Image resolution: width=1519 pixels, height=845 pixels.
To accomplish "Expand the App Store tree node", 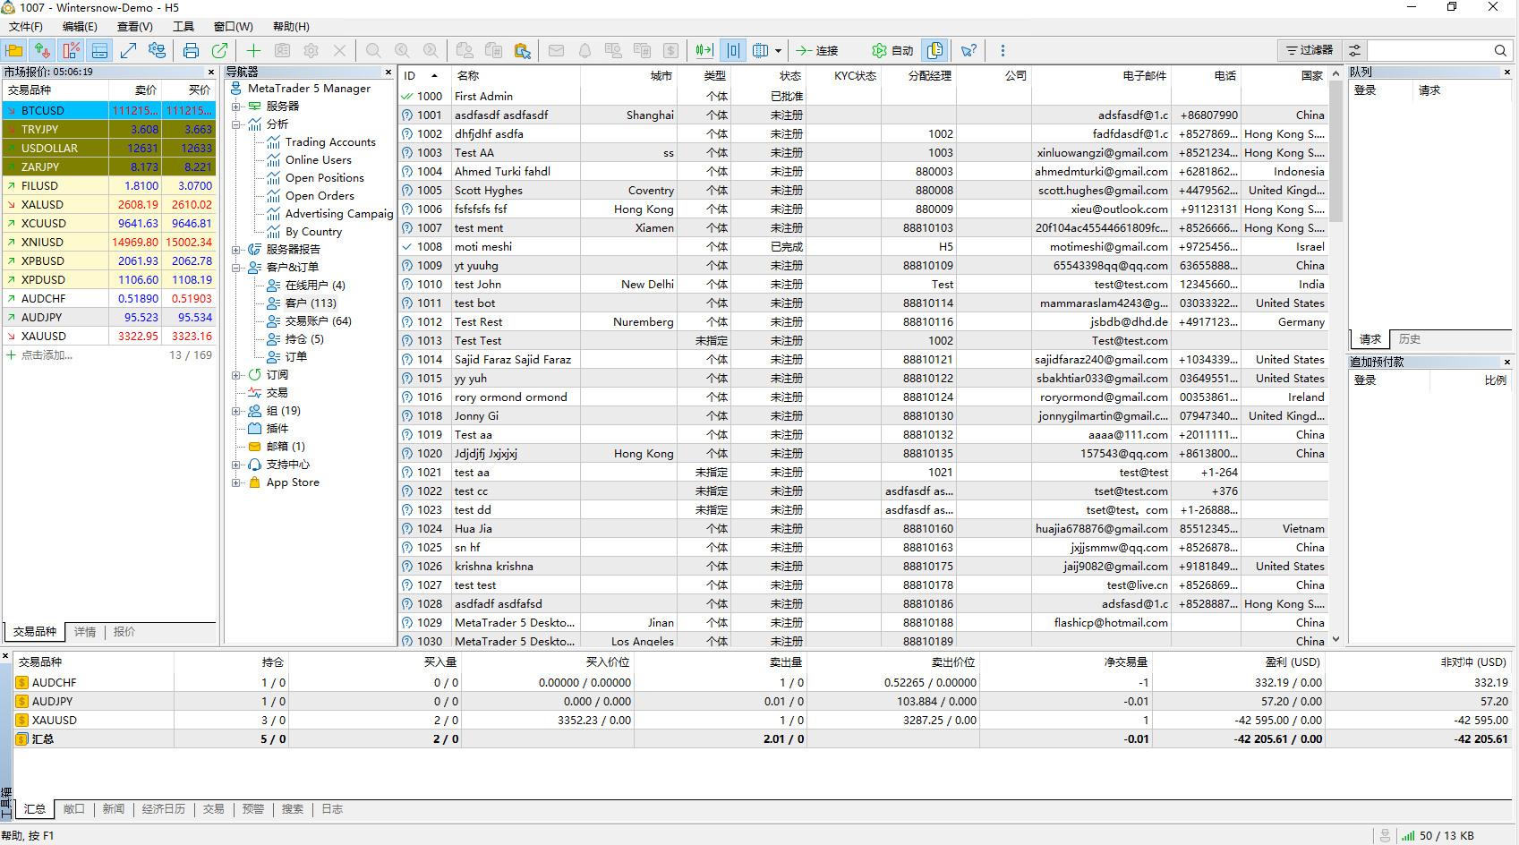I will [236, 482].
